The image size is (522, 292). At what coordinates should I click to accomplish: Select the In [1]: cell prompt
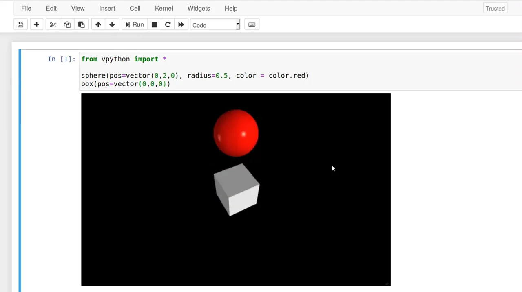tap(61, 59)
